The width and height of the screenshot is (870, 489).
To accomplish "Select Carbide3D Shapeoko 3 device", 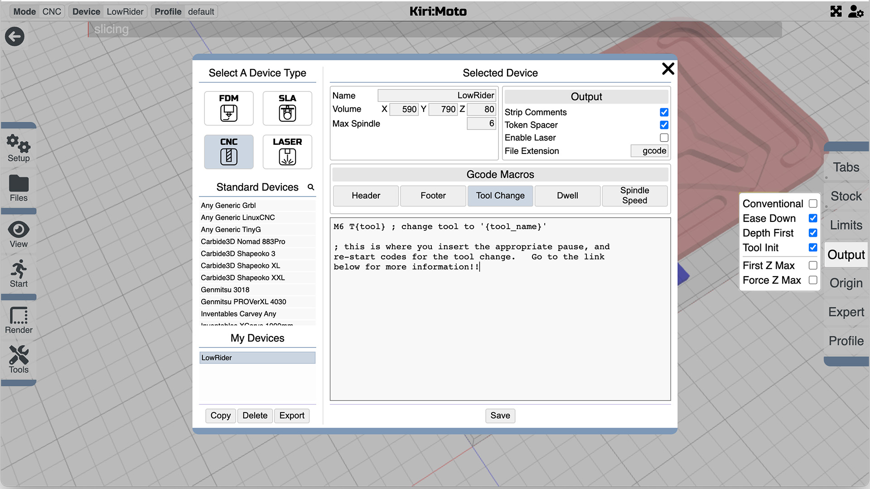I will point(257,254).
